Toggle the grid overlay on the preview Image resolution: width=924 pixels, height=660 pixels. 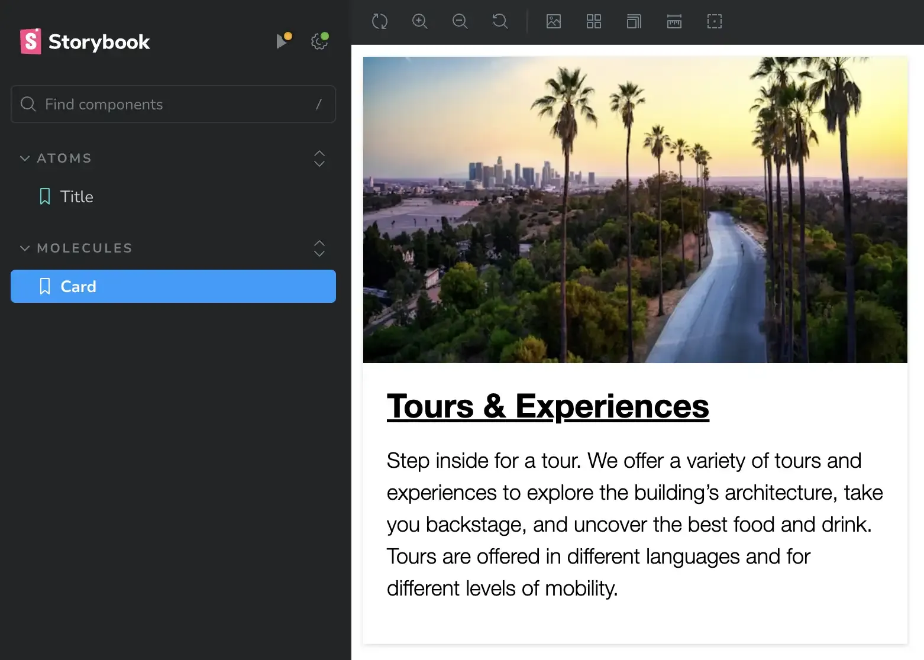click(594, 22)
